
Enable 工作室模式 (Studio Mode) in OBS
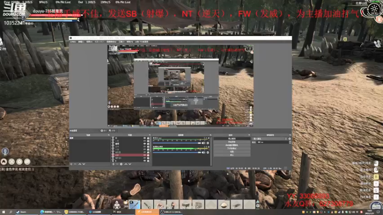(x=232, y=149)
